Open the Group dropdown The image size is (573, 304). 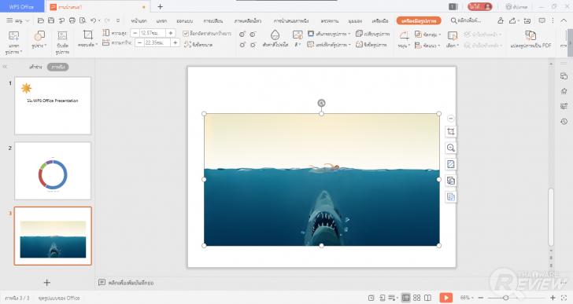(427, 35)
